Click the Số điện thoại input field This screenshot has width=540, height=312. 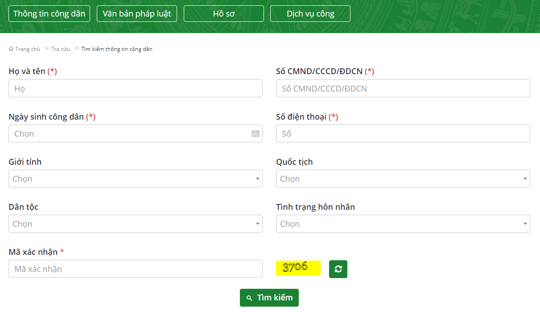pyautogui.click(x=403, y=133)
